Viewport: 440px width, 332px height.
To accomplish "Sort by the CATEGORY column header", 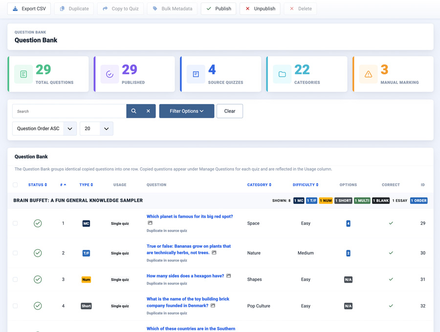I will (x=259, y=185).
